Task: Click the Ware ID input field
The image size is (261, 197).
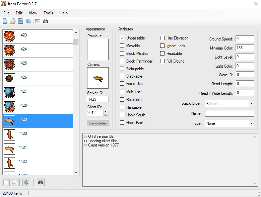Action: (x=245, y=75)
